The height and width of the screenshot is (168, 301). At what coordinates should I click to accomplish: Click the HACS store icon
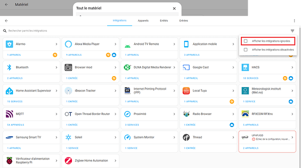(x=245, y=67)
